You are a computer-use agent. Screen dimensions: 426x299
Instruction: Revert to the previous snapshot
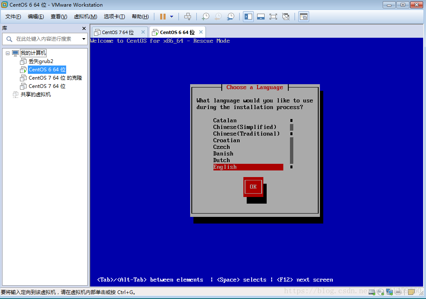218,17
